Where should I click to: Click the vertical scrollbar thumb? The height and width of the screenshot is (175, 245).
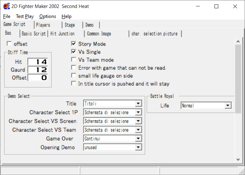(238, 79)
